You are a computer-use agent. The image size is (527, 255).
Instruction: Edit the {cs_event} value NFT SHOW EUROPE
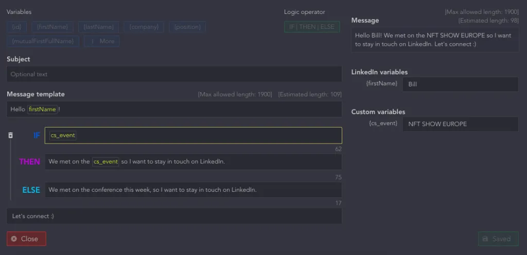click(461, 124)
